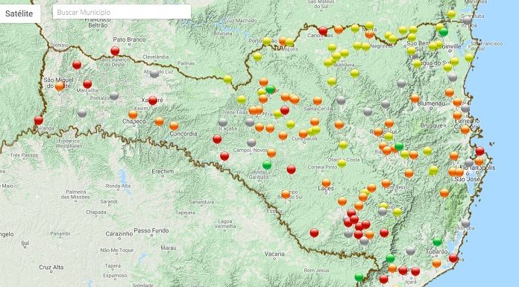
Task: Select the orange pin at Balneário Camboriú
Action: click(465, 130)
